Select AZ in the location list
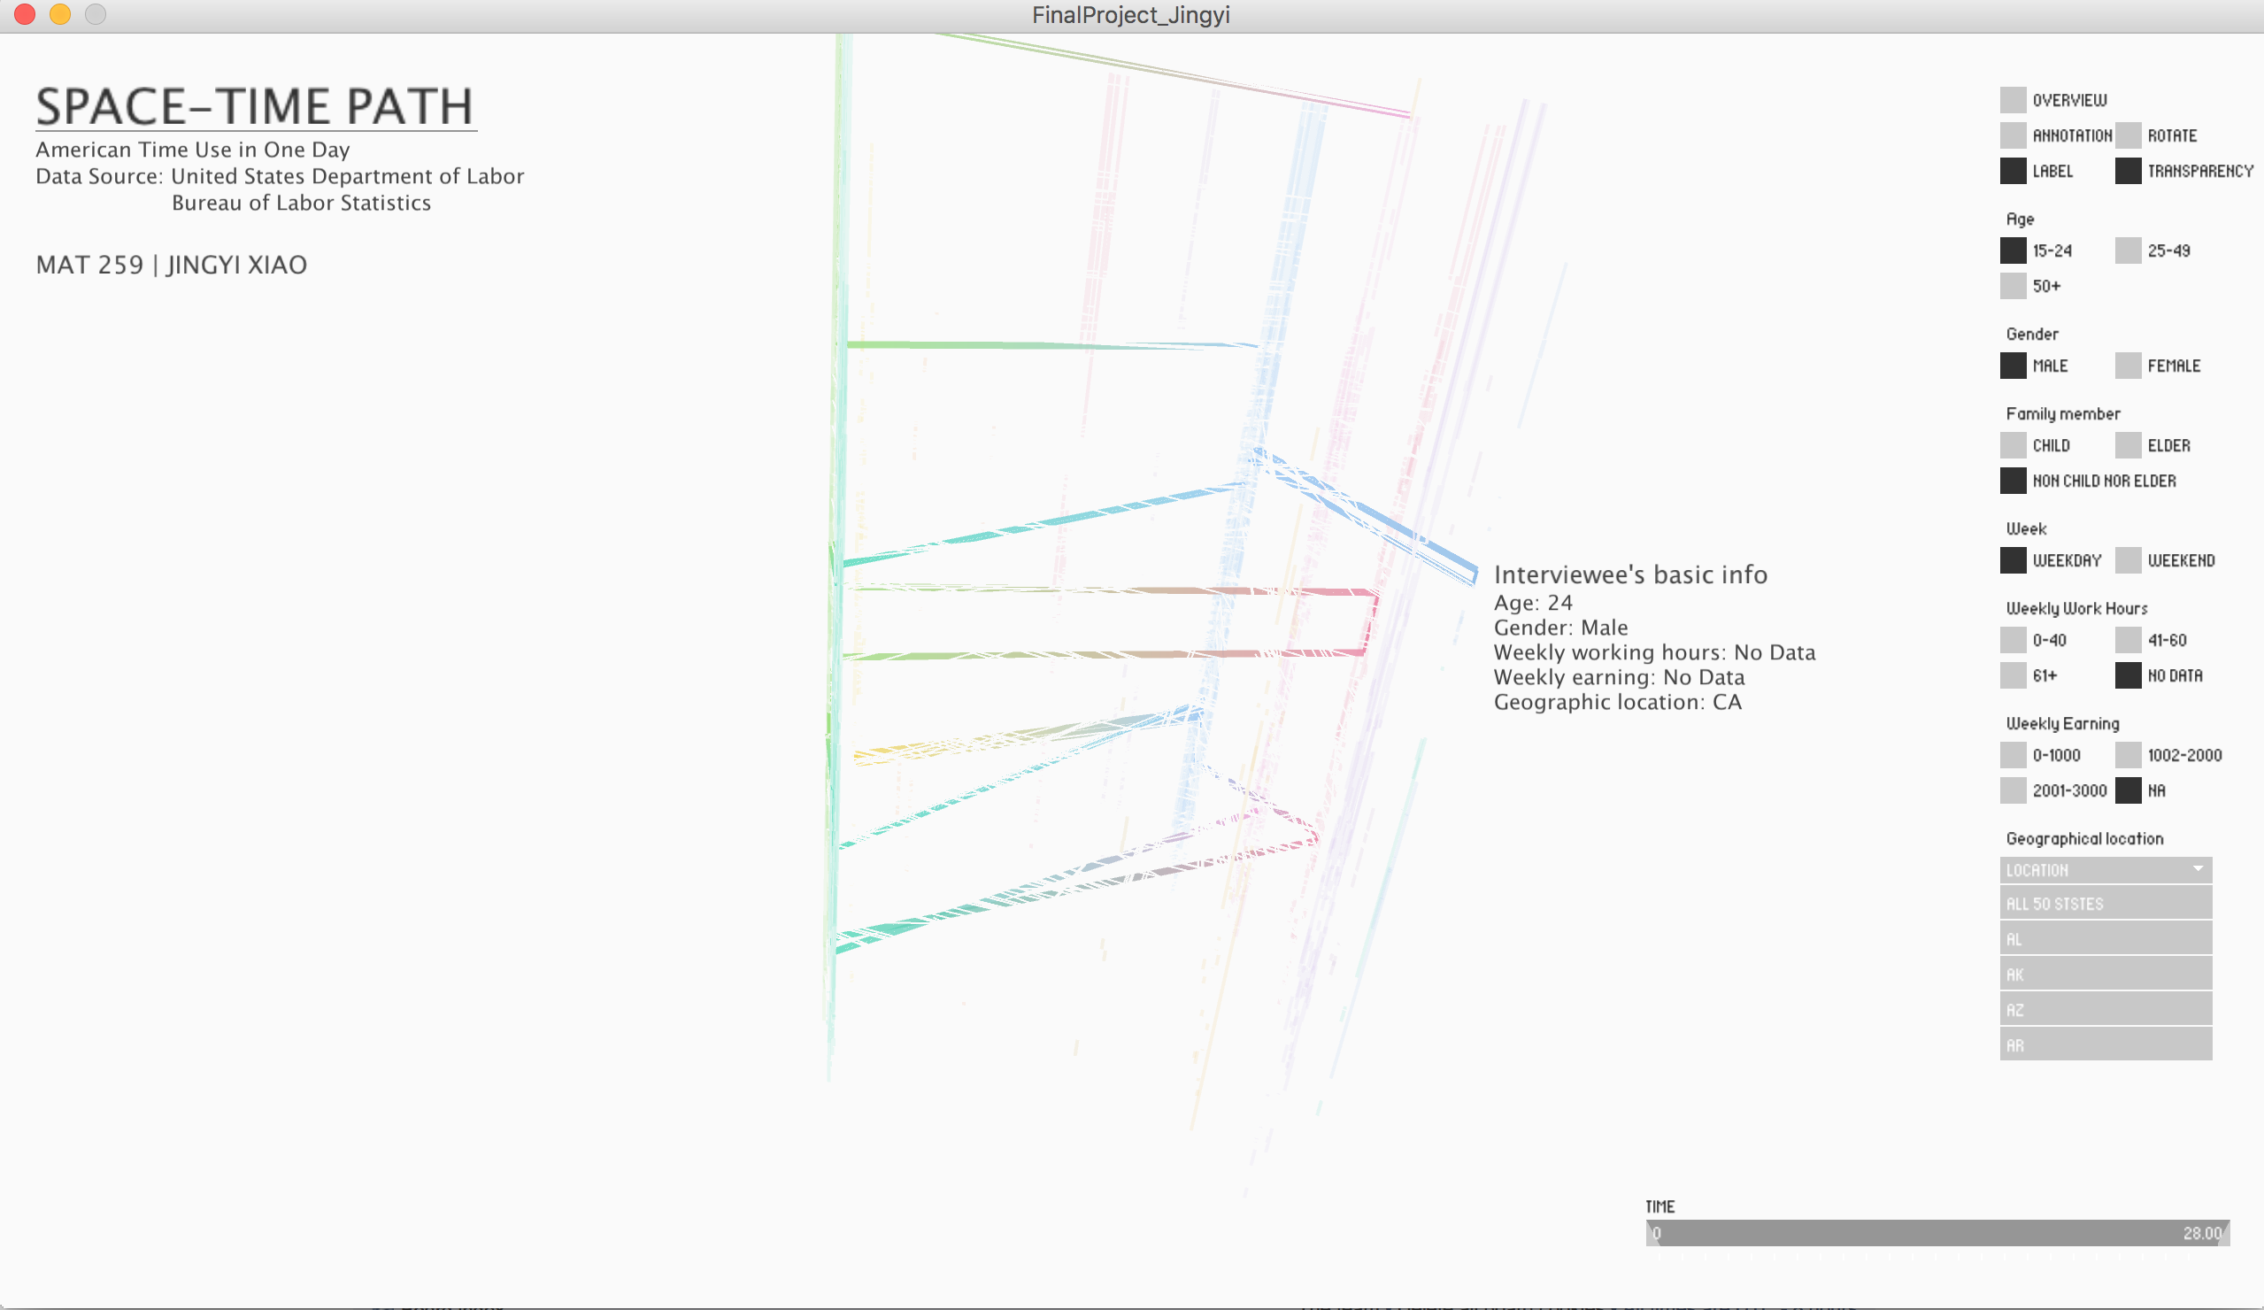Screen dimensions: 2264x1310 pyautogui.click(x=2105, y=1010)
